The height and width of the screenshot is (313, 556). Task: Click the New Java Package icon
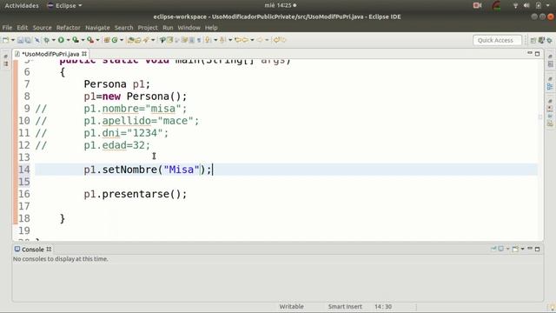[106, 40]
